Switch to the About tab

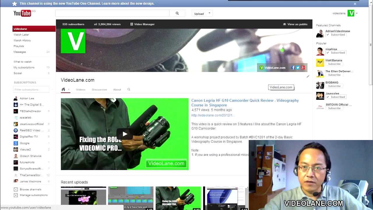pos(117,90)
